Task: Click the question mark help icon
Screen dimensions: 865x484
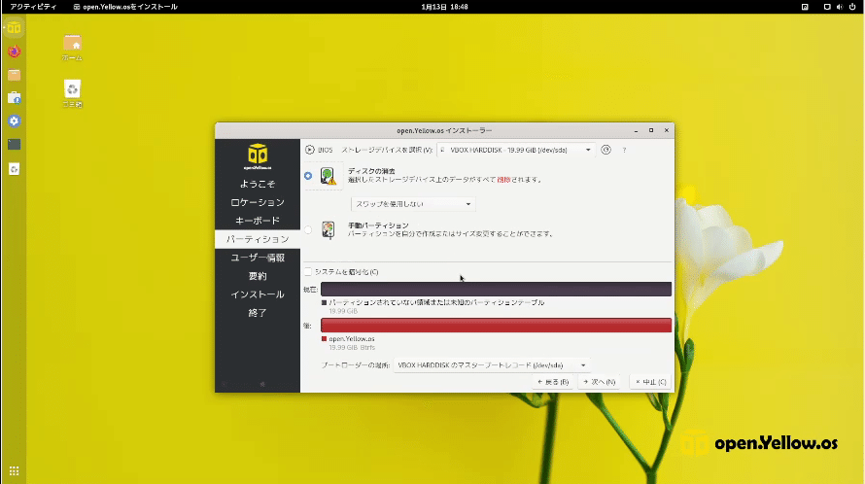Action: coord(625,150)
